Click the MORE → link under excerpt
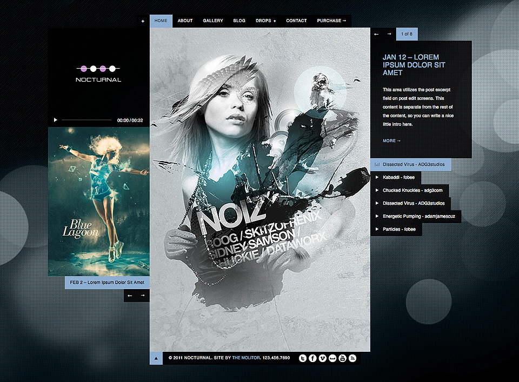This screenshot has height=382, width=519. tap(391, 141)
